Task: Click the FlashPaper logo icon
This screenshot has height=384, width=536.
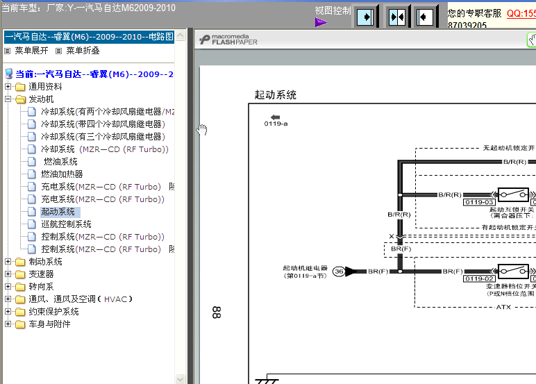Action: [x=204, y=40]
